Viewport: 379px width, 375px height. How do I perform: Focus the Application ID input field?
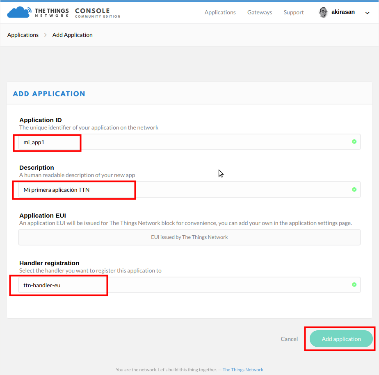click(x=189, y=142)
